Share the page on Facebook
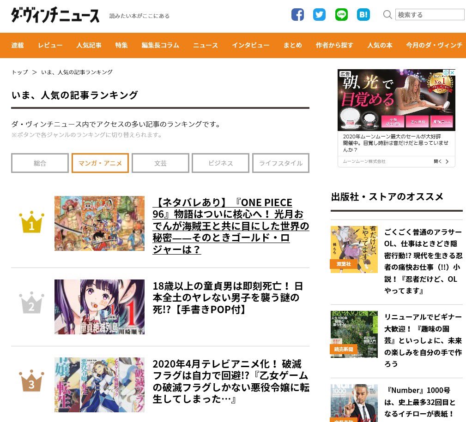 pyautogui.click(x=297, y=15)
